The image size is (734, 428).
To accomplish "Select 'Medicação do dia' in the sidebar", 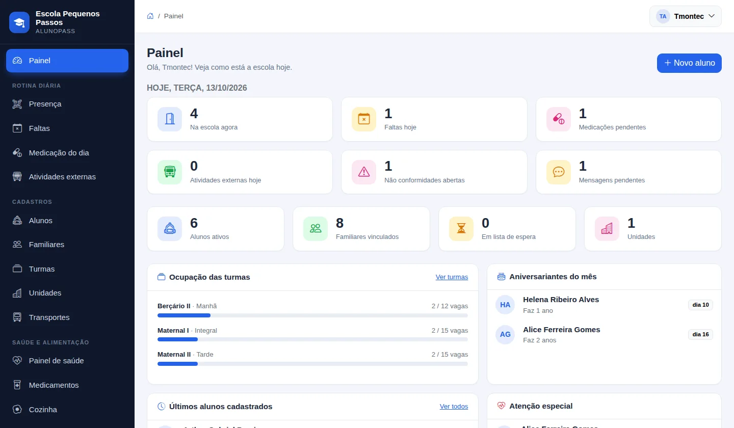I will tap(67, 153).
